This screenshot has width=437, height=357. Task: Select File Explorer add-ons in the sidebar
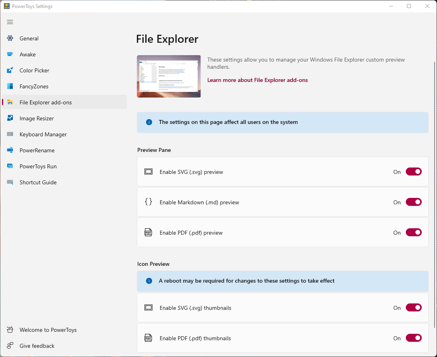45,102
